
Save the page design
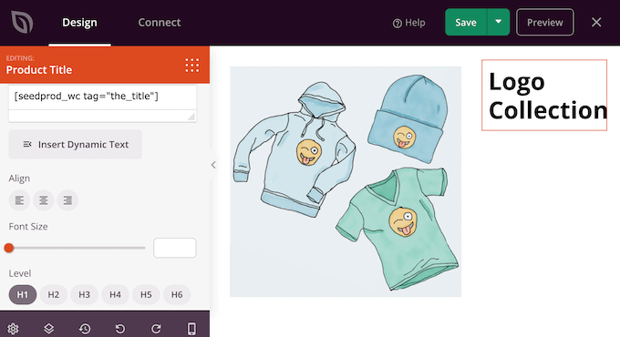click(466, 23)
